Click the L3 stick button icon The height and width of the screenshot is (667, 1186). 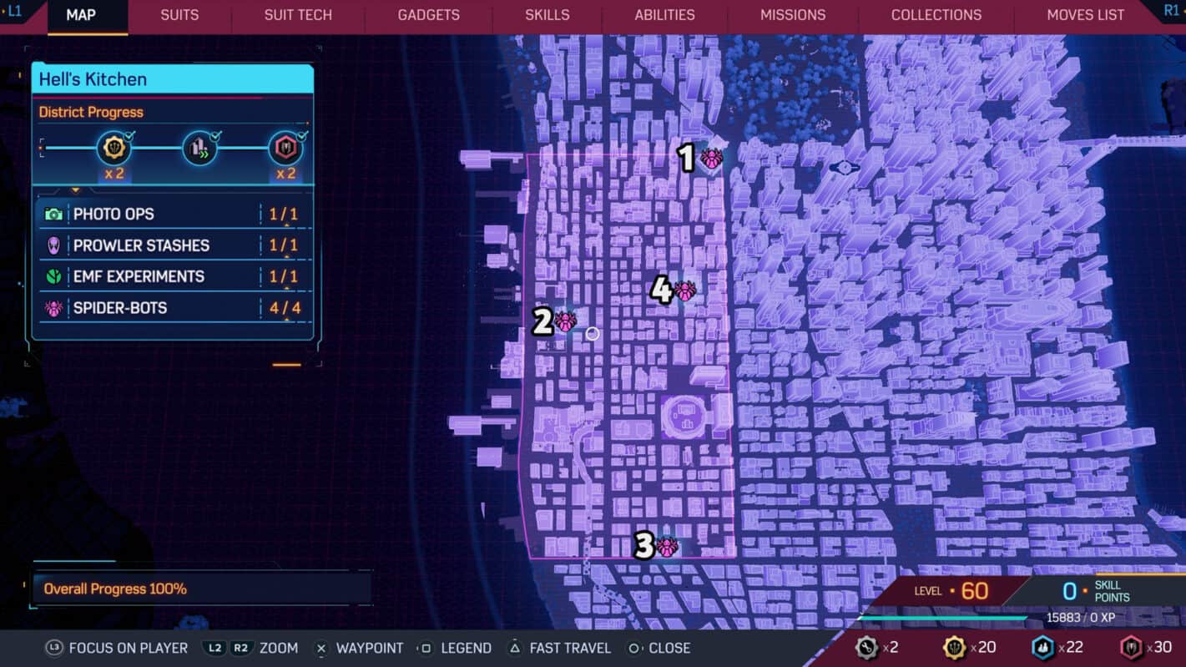[x=54, y=648]
